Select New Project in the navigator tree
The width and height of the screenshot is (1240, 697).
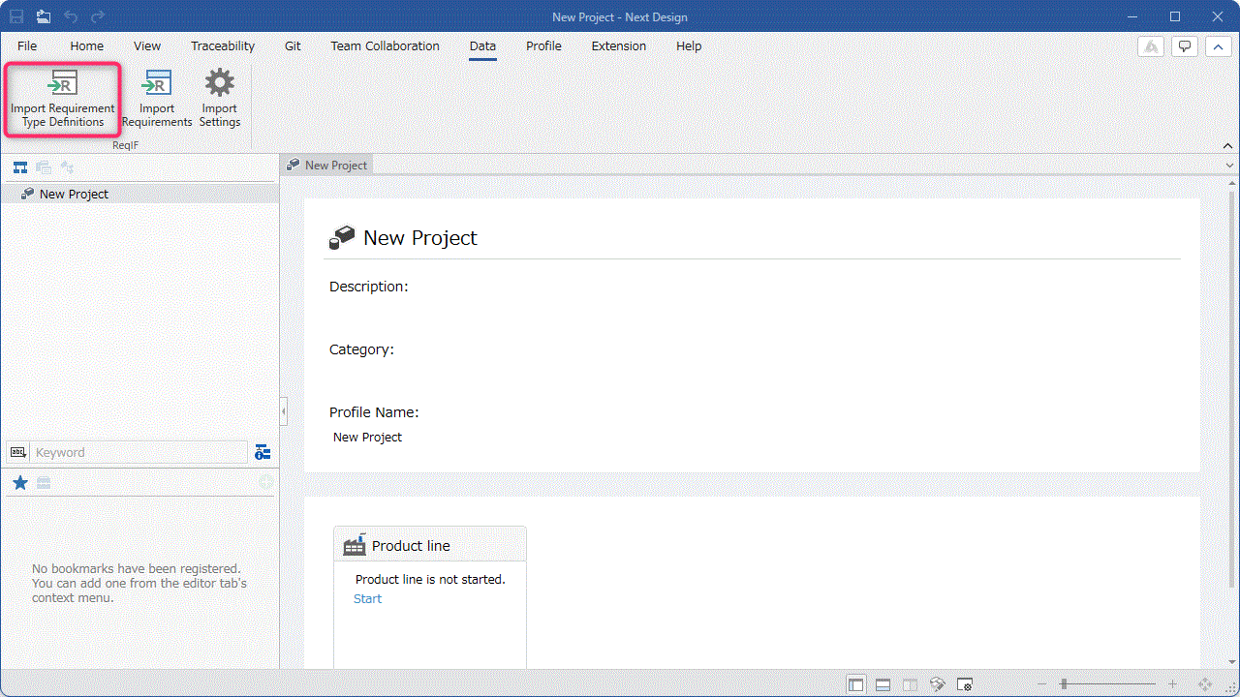pos(139,194)
